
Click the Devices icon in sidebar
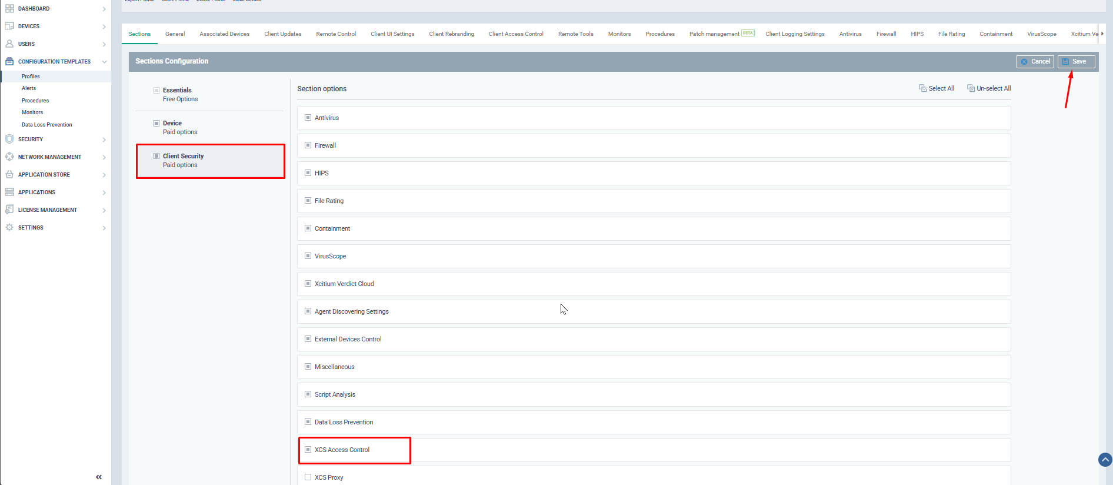click(x=9, y=26)
